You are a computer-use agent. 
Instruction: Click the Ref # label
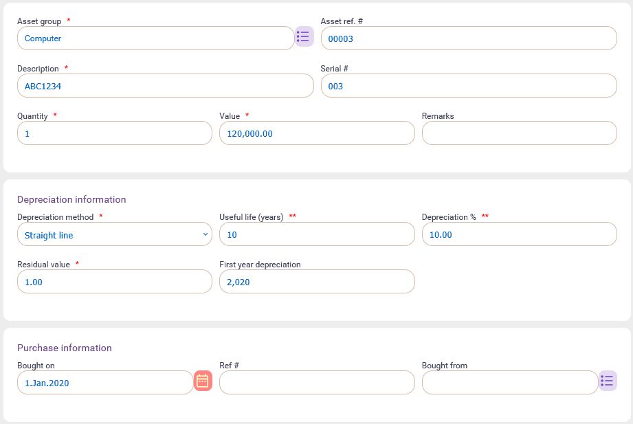(x=230, y=366)
